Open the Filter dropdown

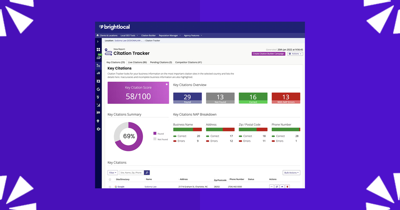(x=113, y=173)
